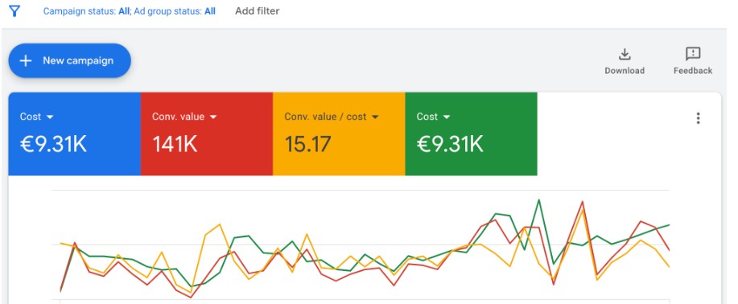This screenshot has width=738, height=304.
Task: Select the green €9.31K Cost card
Action: [x=471, y=134]
